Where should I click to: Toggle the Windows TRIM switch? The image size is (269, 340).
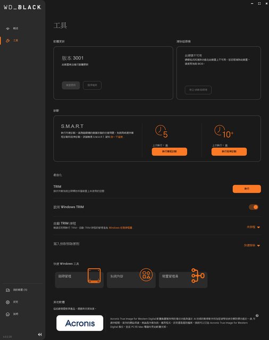254,207
